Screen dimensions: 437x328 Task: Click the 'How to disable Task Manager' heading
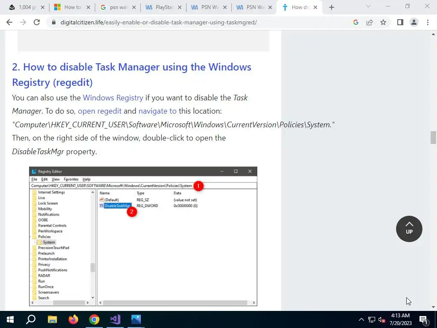tap(131, 74)
